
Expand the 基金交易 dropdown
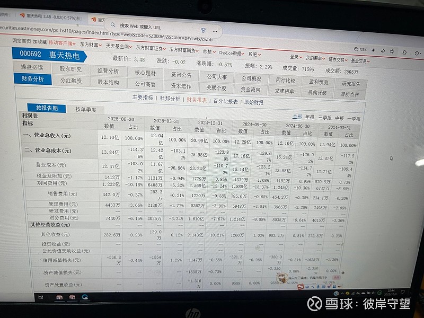(360, 61)
